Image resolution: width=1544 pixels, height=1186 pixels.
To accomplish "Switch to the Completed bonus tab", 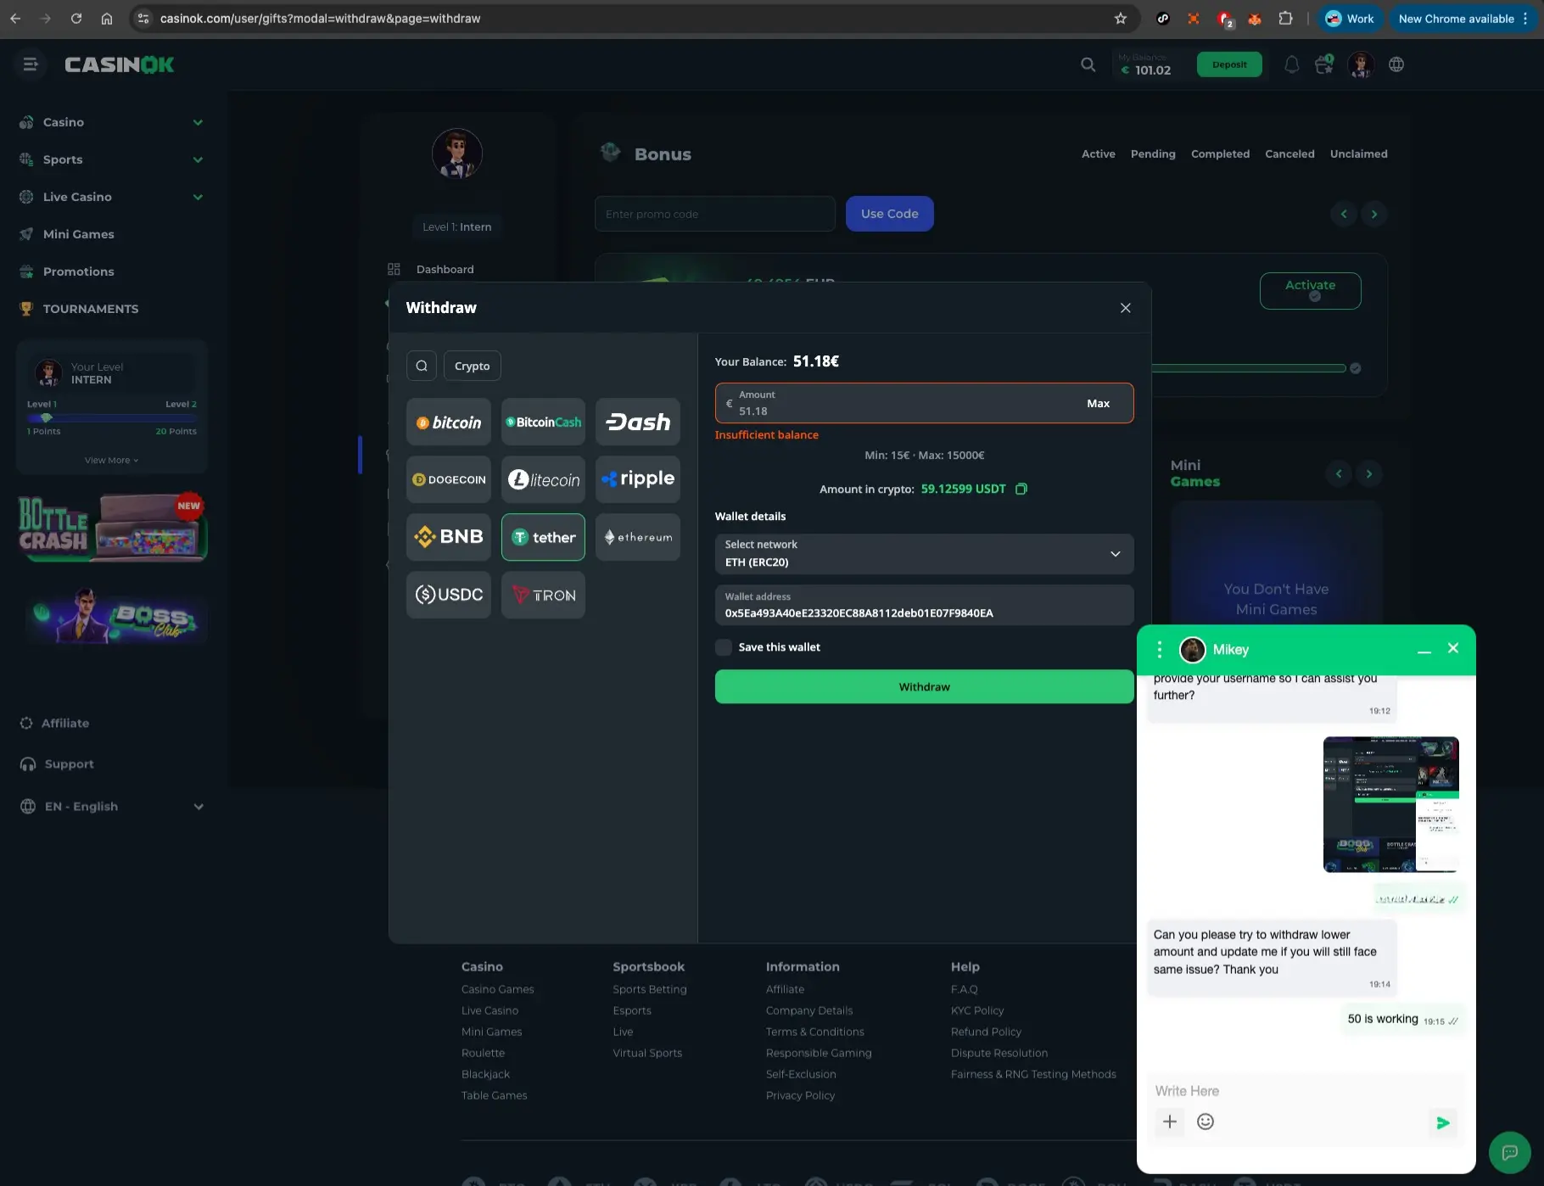I will pyautogui.click(x=1220, y=154).
